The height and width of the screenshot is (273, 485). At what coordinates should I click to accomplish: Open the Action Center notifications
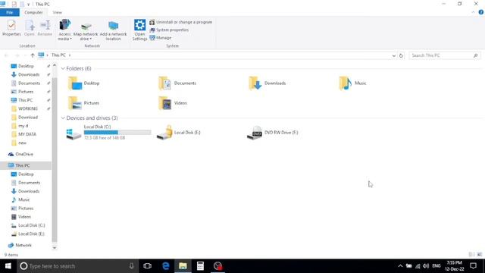coord(473,266)
